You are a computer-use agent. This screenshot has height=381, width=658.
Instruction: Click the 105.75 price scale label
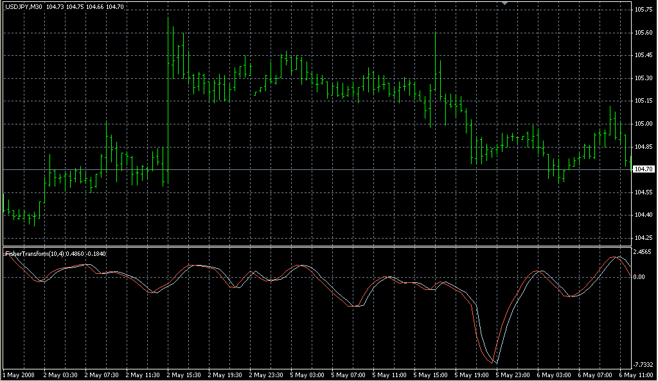[x=643, y=10]
